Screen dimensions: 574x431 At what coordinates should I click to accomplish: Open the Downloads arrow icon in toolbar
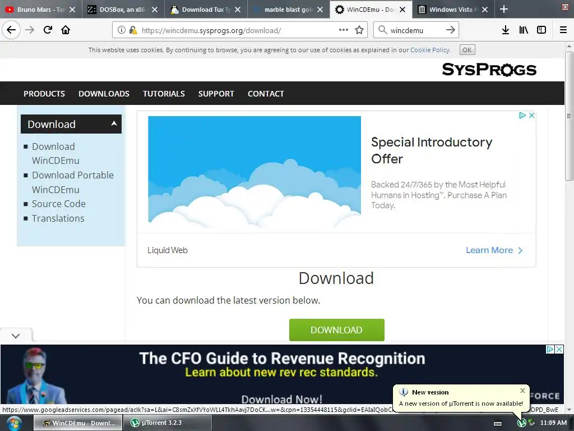(506, 30)
